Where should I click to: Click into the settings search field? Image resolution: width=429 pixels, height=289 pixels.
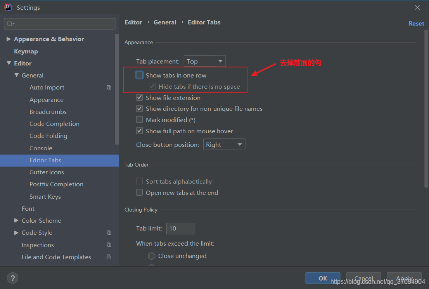point(60,24)
